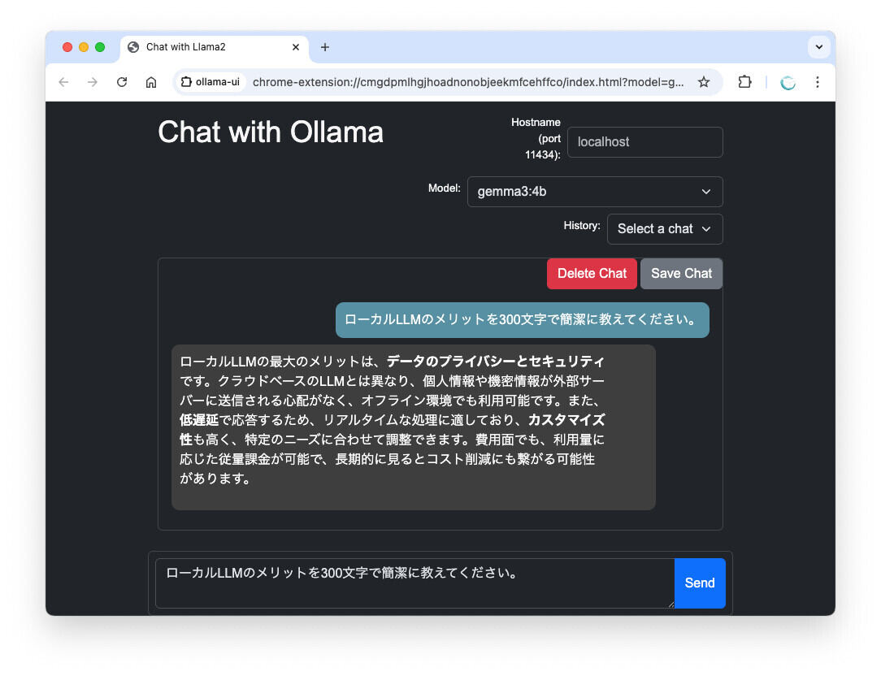881x676 pixels.
Task: Click the Hostname localhost input field
Action: coord(645,141)
